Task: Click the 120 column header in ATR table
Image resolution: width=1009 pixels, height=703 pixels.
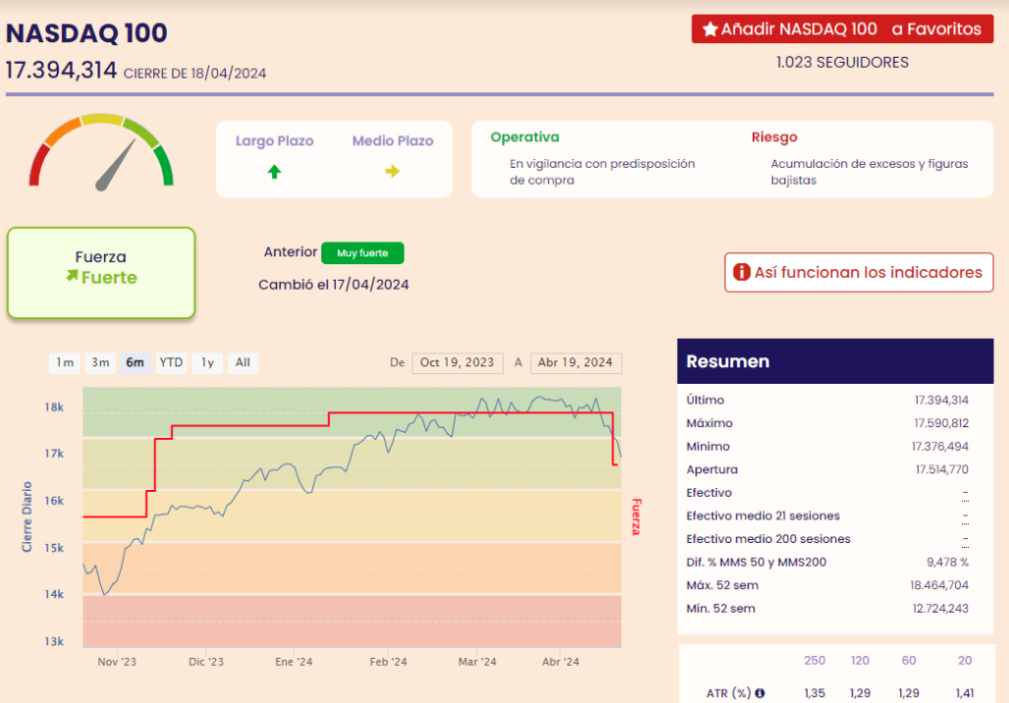Action: [x=860, y=661]
